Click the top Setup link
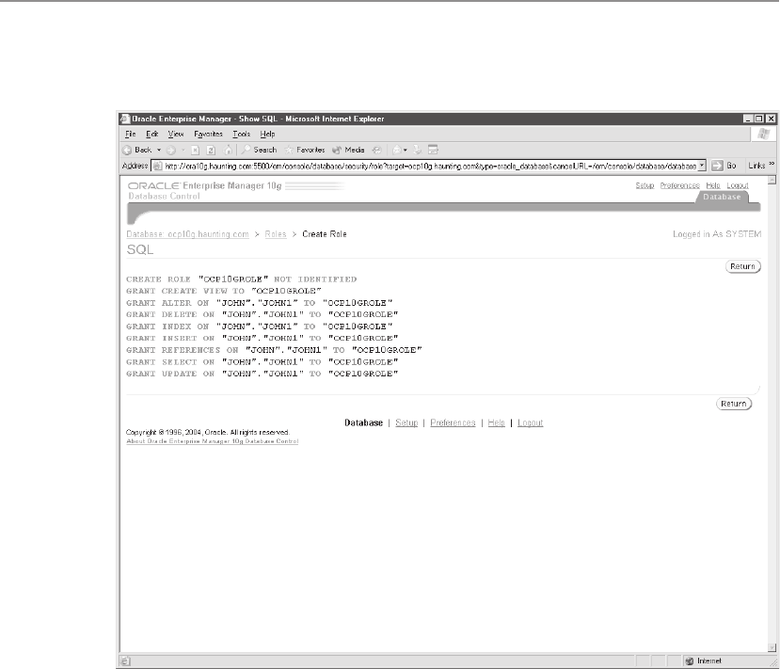 645,185
